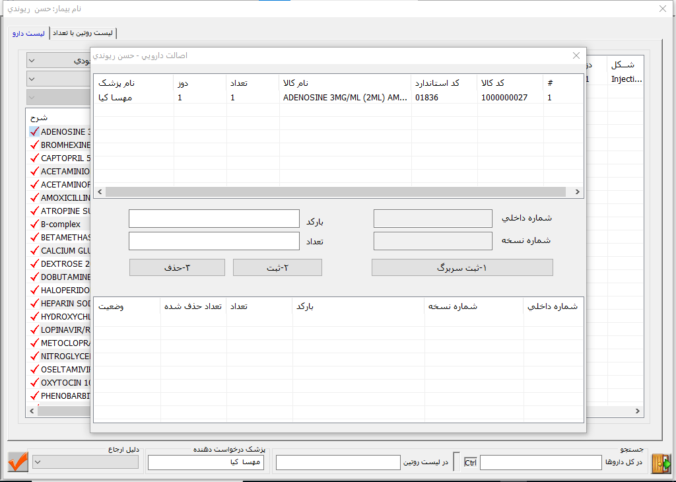Viewport: 676px width, 482px height.
Task: Toggle the red check beside HEPARIN SOD
Action: tap(34, 303)
